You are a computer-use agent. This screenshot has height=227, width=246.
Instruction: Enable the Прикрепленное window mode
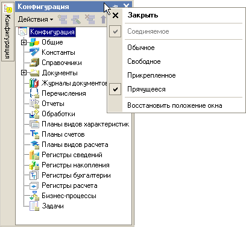(151, 75)
